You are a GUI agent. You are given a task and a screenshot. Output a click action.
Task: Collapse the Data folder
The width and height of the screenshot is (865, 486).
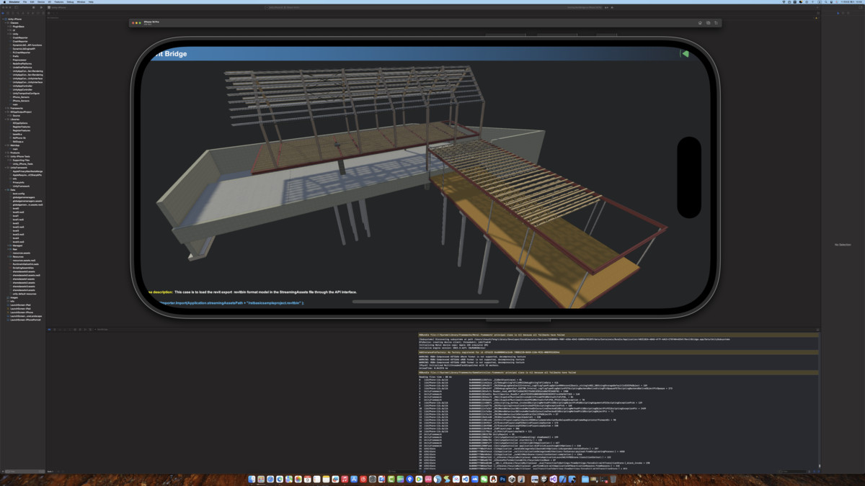pos(5,190)
